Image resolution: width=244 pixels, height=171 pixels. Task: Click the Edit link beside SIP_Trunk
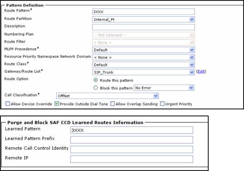click(x=202, y=72)
